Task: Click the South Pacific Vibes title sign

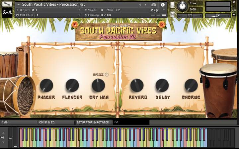Action: 119,32
